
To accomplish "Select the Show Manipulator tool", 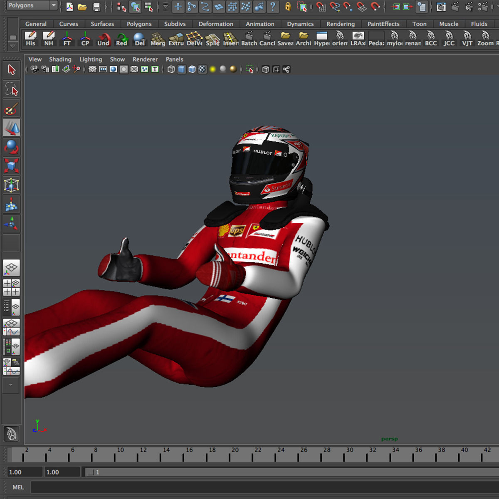I will click(11, 224).
